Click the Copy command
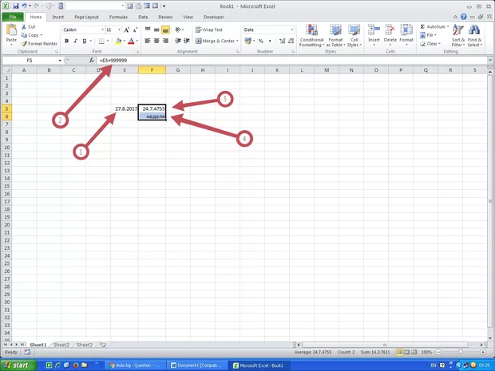Image resolution: width=495 pixels, height=371 pixels. pos(32,35)
